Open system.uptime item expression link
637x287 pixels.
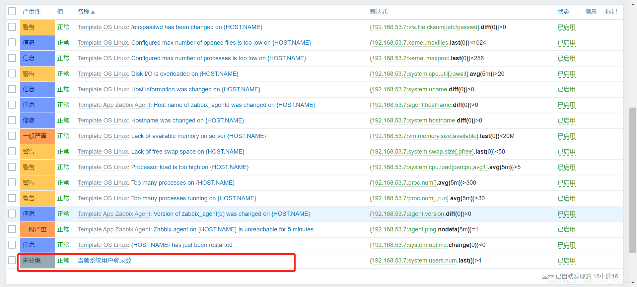click(409, 245)
